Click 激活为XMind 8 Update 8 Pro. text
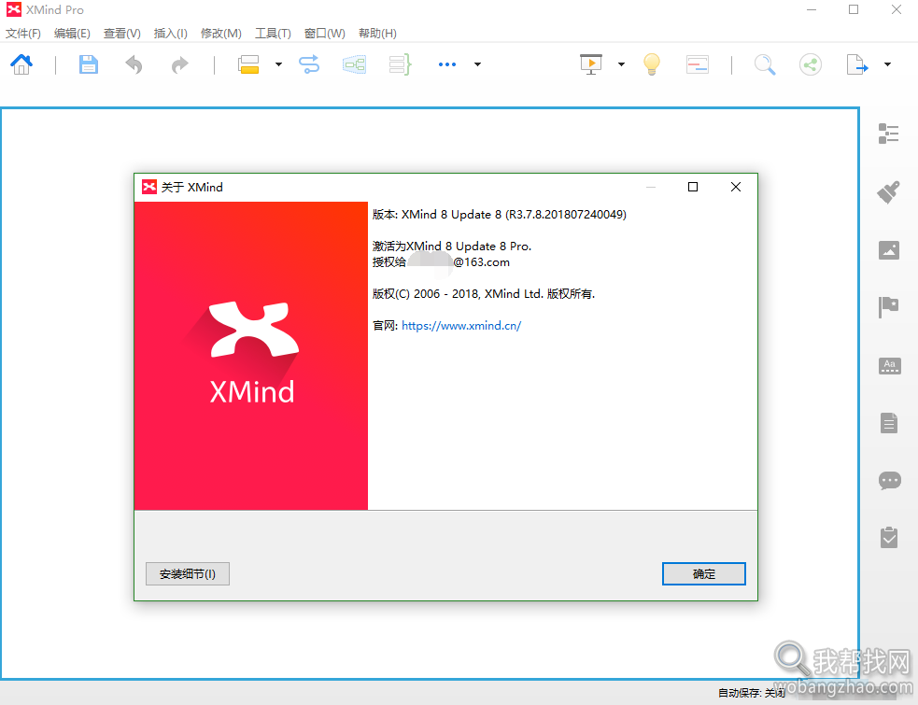Viewport: 918px width, 705px height. (452, 246)
